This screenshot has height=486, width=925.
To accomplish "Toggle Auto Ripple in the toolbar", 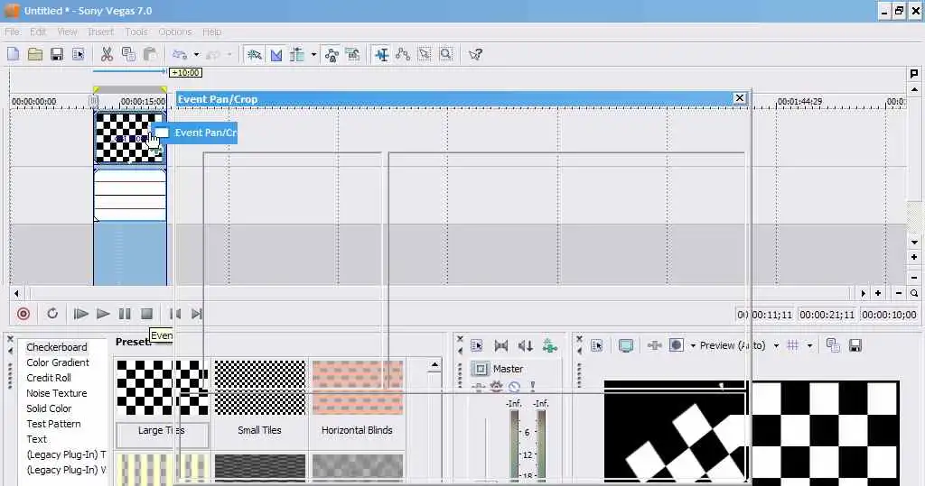I will coord(297,55).
